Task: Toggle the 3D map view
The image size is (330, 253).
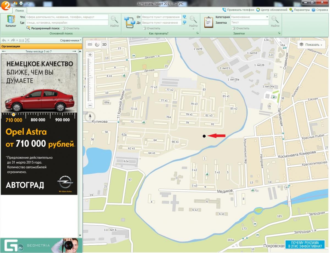Action: click(104, 44)
